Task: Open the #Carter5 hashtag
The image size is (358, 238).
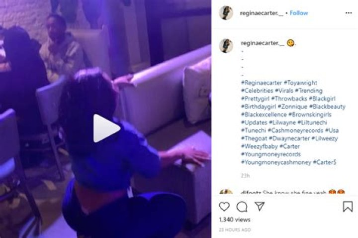Action: click(324, 162)
